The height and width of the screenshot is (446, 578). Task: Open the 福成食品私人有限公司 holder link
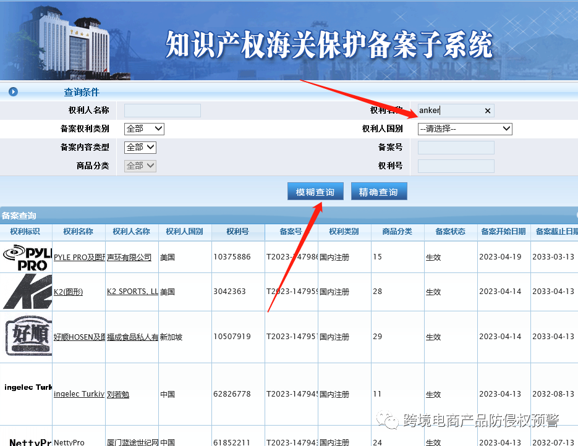[132, 337]
